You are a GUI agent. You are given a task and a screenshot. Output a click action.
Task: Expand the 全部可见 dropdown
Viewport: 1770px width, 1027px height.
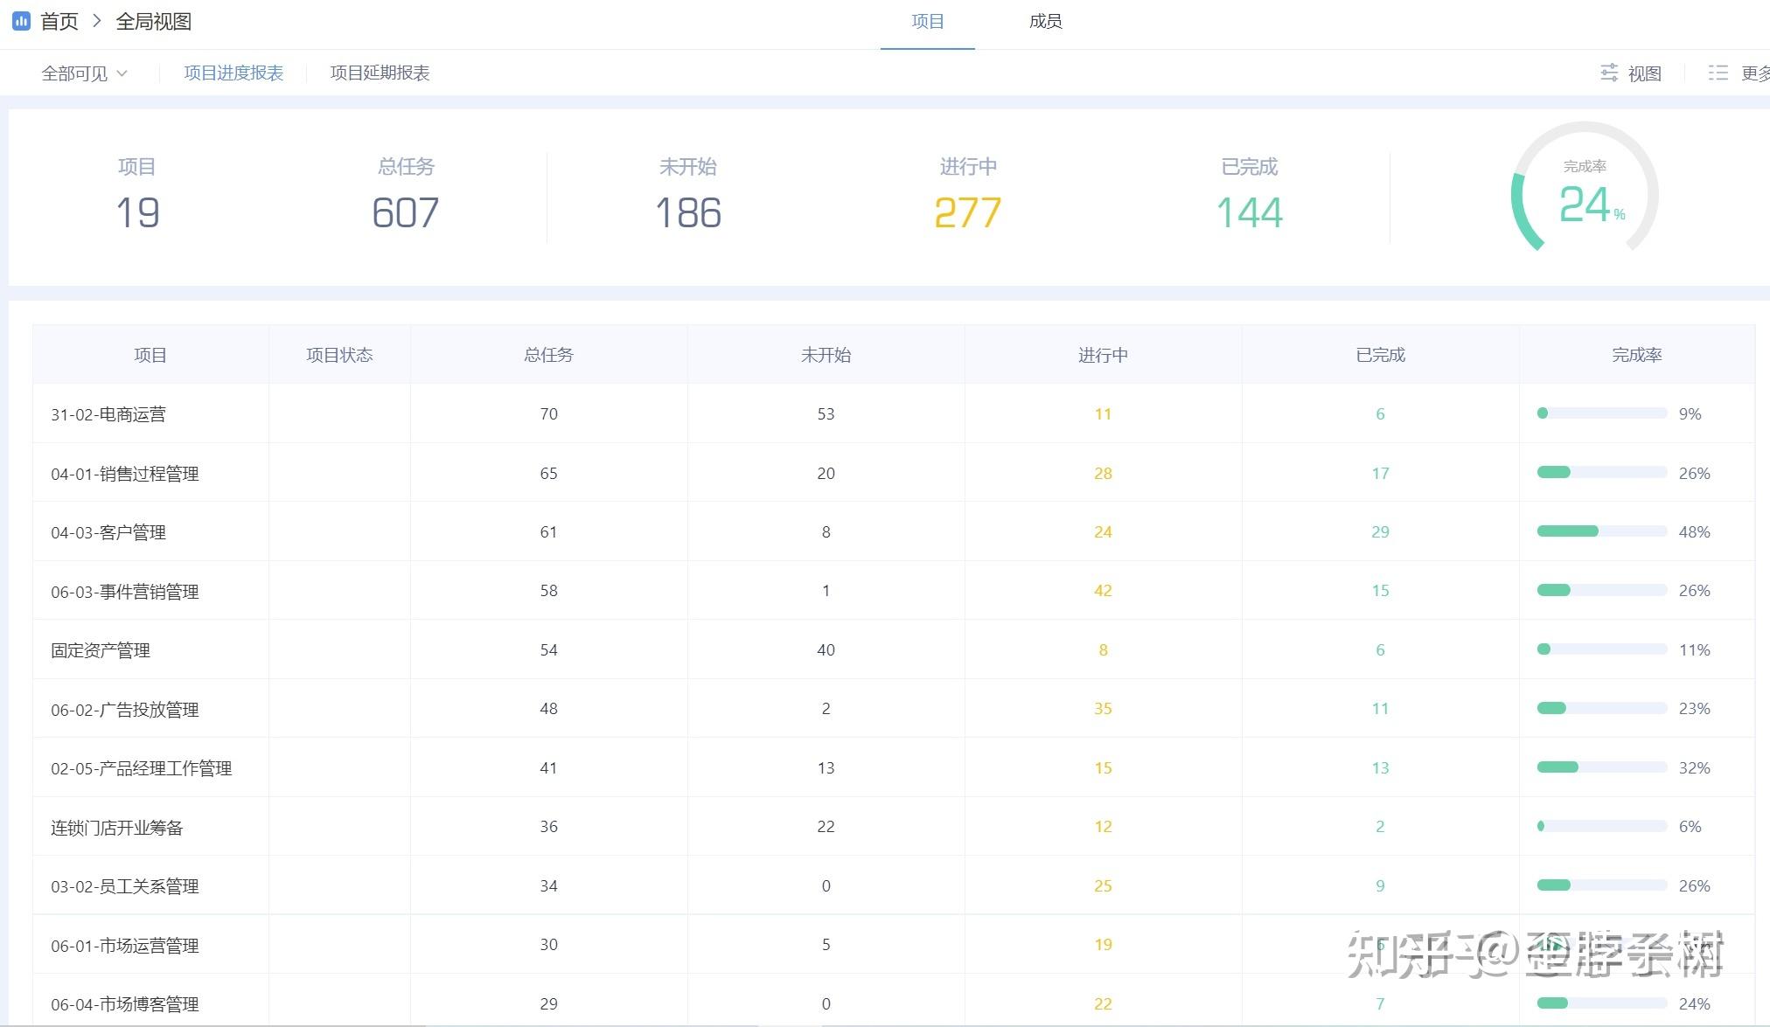pos(85,73)
